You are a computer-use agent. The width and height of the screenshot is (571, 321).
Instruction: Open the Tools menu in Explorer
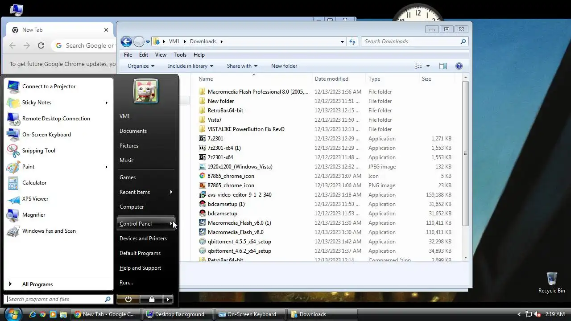(x=180, y=55)
